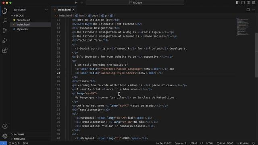The width and height of the screenshot is (258, 145).
Task: Click "Bootstrap" text on line 18
Action: [87, 48]
